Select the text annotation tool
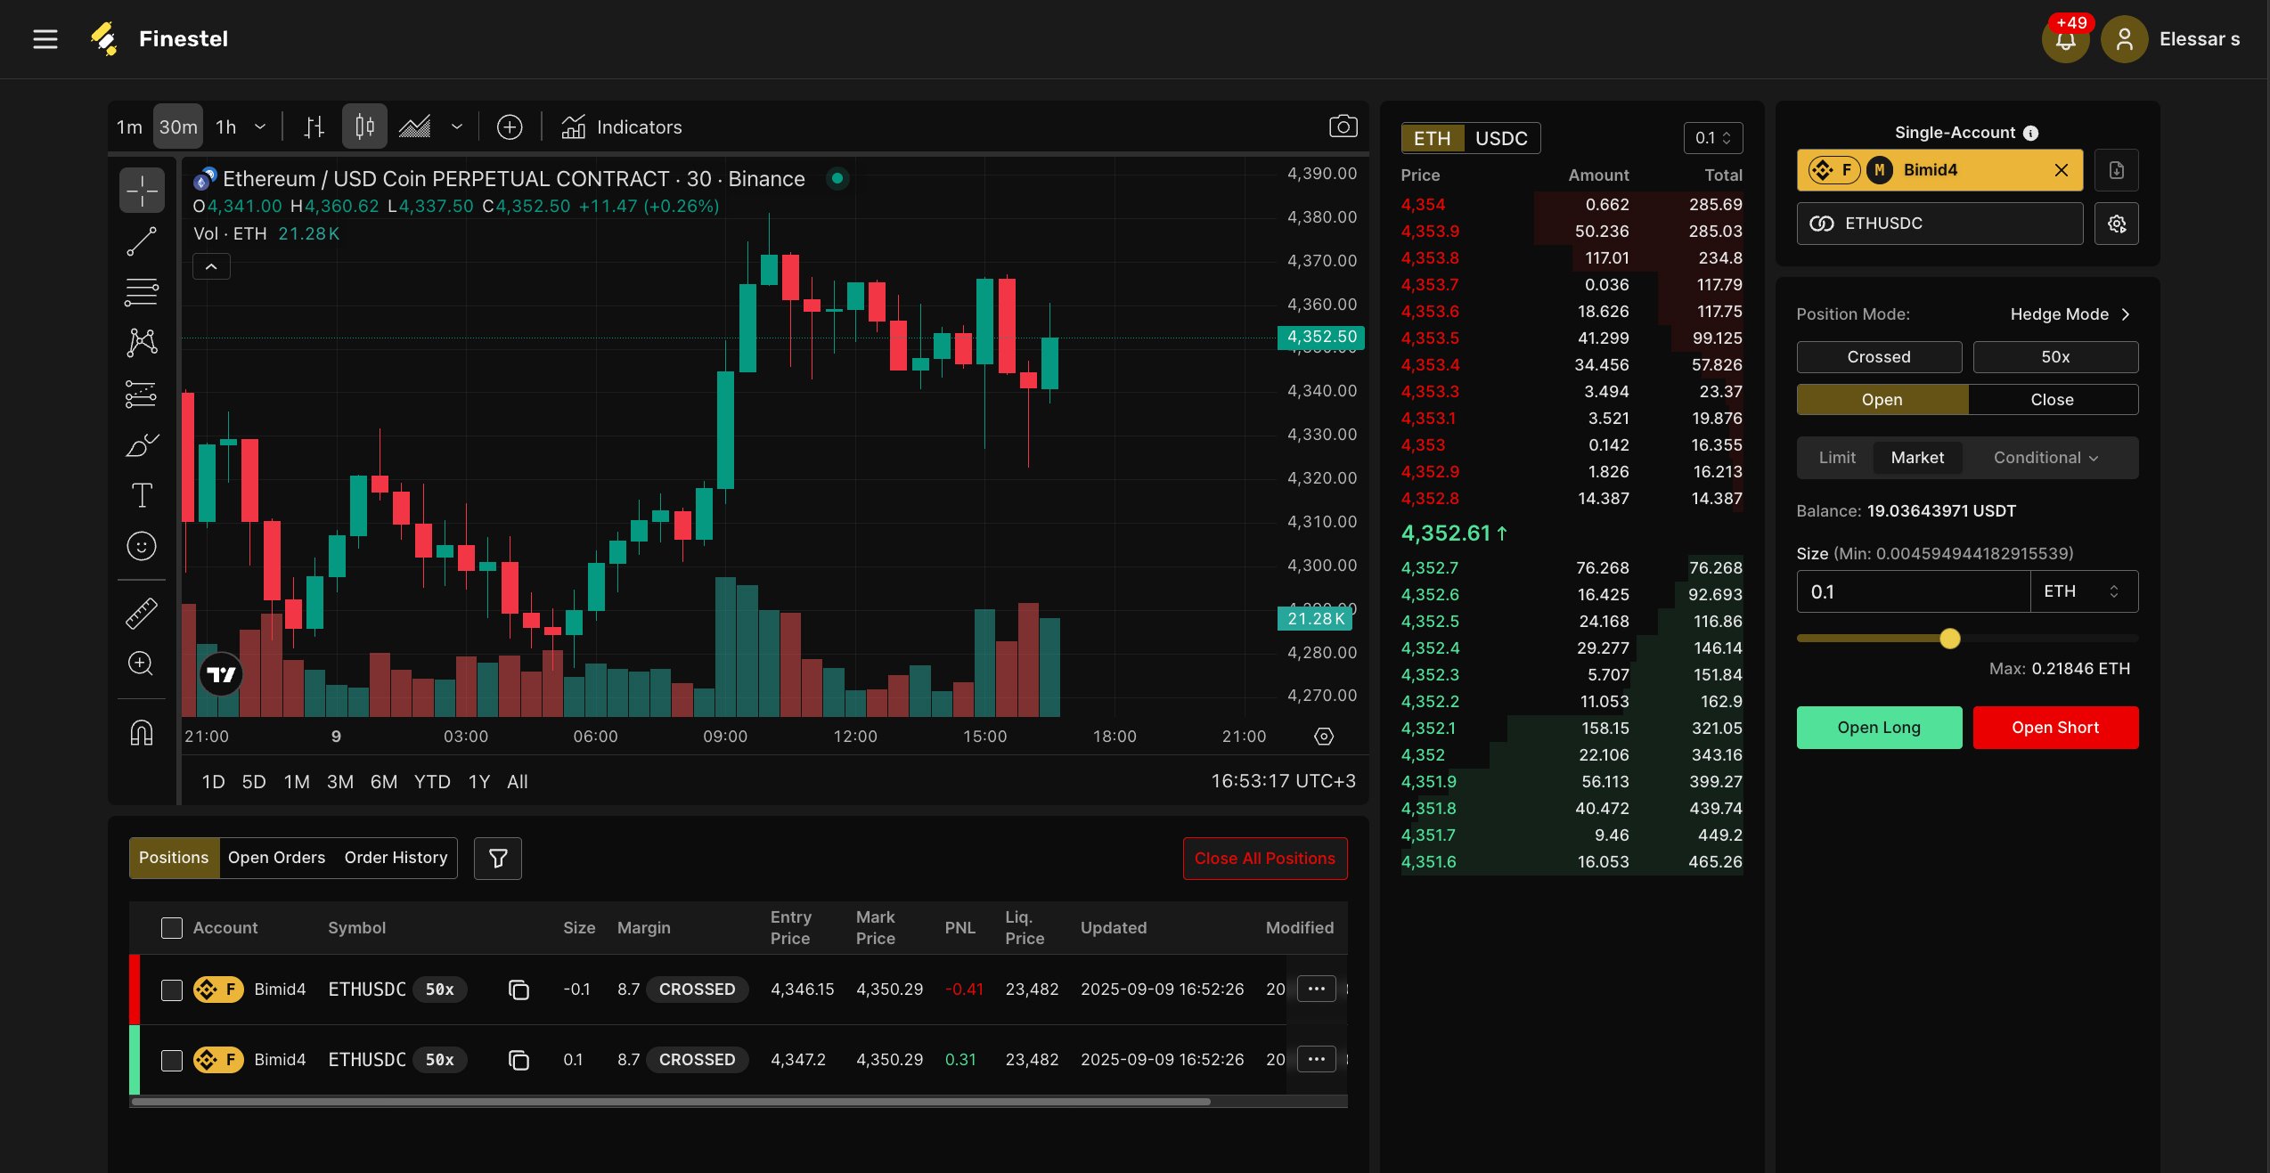The height and width of the screenshot is (1173, 2270). tap(142, 495)
